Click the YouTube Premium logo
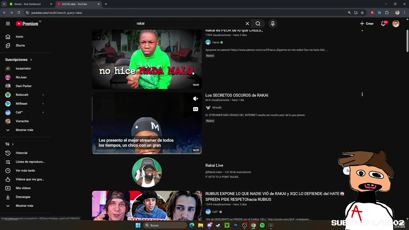 coord(28,23)
